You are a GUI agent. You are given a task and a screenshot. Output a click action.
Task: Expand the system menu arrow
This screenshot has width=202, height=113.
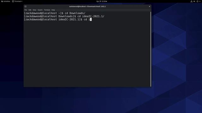coord(200,1)
